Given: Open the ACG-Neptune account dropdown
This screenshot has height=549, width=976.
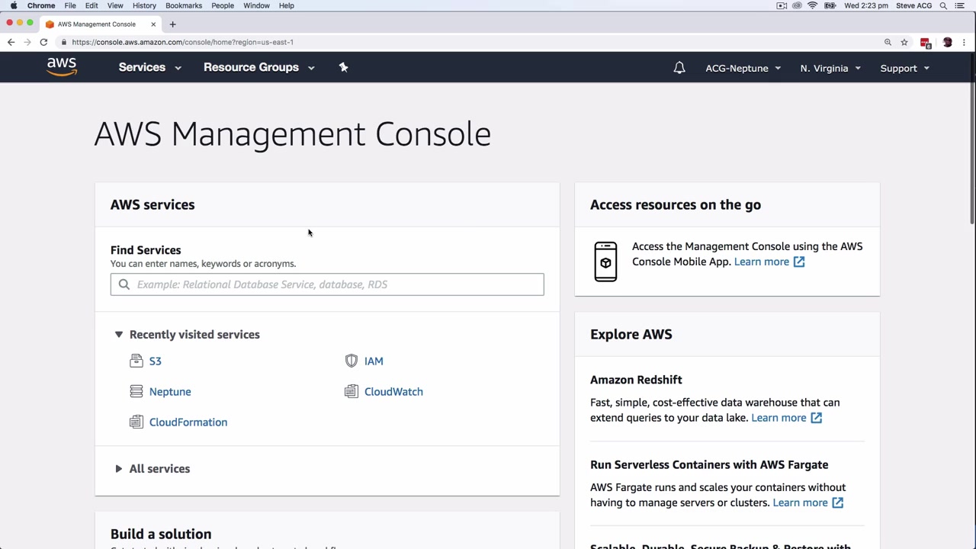Looking at the screenshot, I should (743, 68).
